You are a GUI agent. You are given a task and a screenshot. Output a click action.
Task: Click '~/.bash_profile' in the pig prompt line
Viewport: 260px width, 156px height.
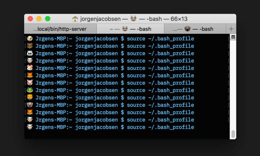(x=171, y=83)
